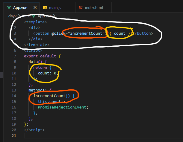The image size is (183, 142).
Task: Click the 'return {' statement on line 9
Action: pyautogui.click(x=42, y=68)
